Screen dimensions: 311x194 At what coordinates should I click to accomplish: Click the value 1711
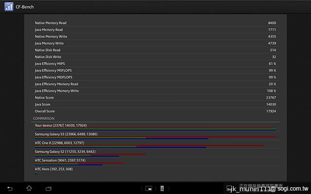[x=272, y=30]
